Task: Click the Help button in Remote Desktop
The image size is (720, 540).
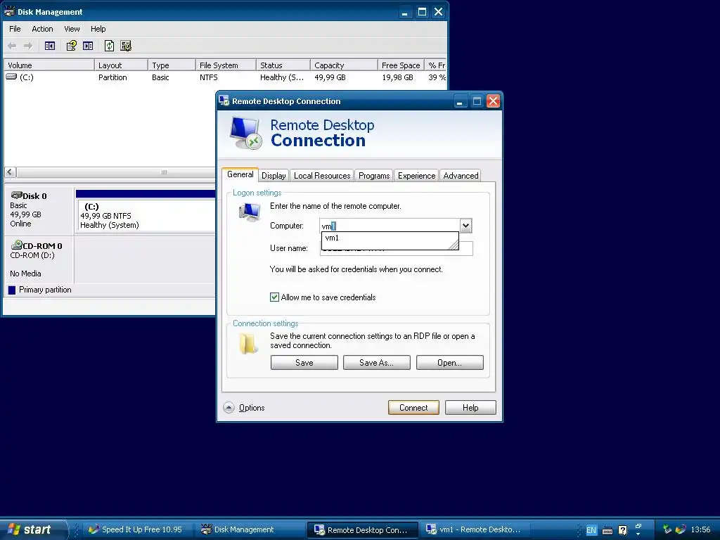Action: point(470,408)
